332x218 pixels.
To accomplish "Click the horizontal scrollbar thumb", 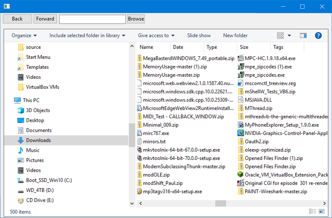I will (220, 203).
